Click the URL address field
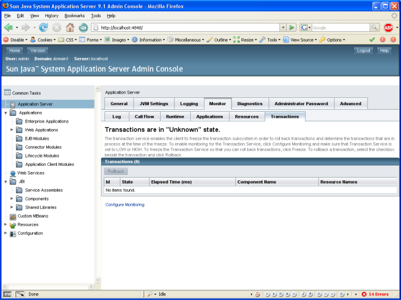 [x=187, y=28]
